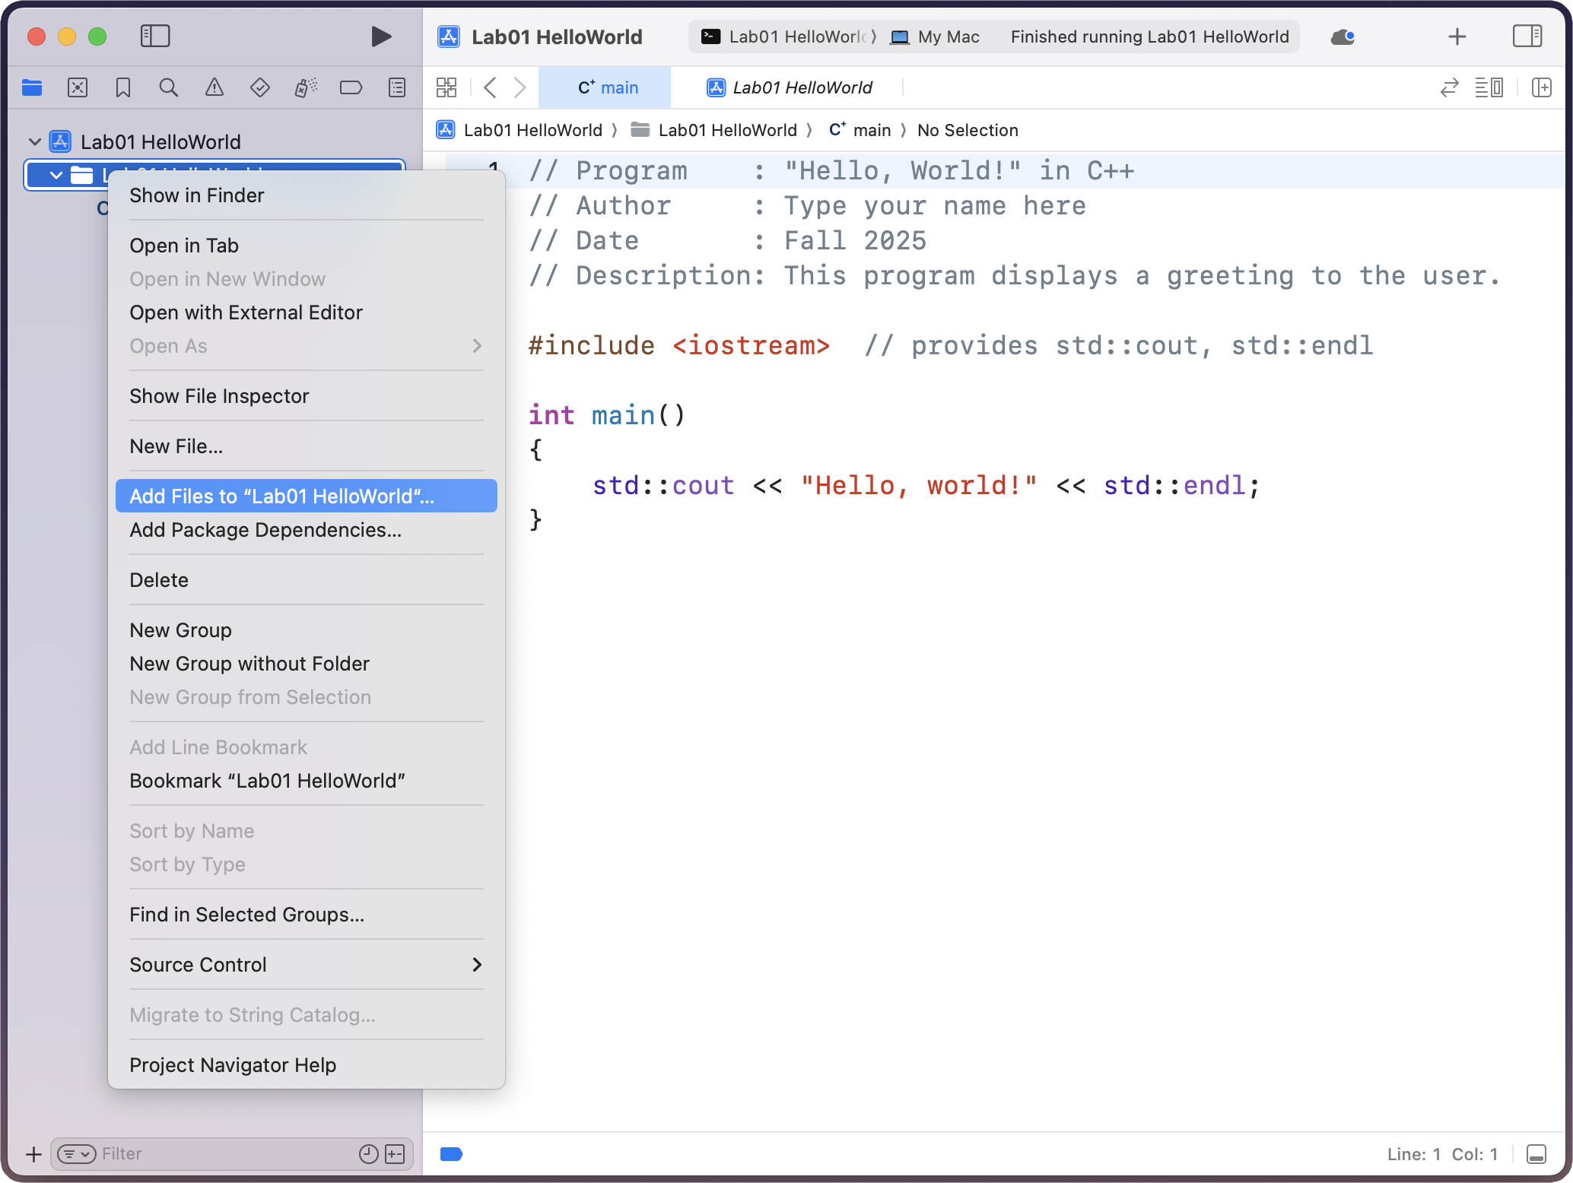Toggle the debug area at bottom right
This screenshot has height=1183, width=1573.
pyautogui.click(x=1536, y=1154)
